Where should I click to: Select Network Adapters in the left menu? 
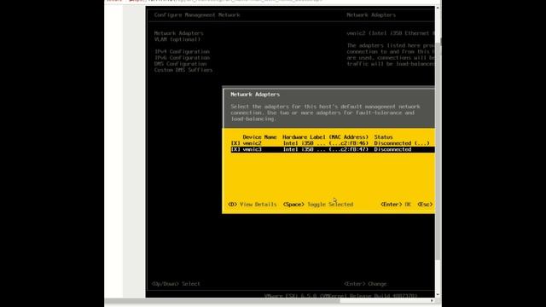tap(178, 33)
